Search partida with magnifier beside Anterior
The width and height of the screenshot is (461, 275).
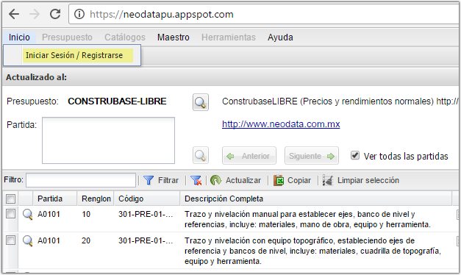(201, 155)
